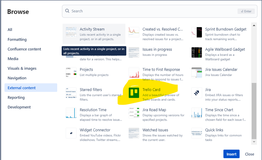This screenshot has width=262, height=160.
Task: Click the macro list scrollbar thumb
Action: pos(254,111)
